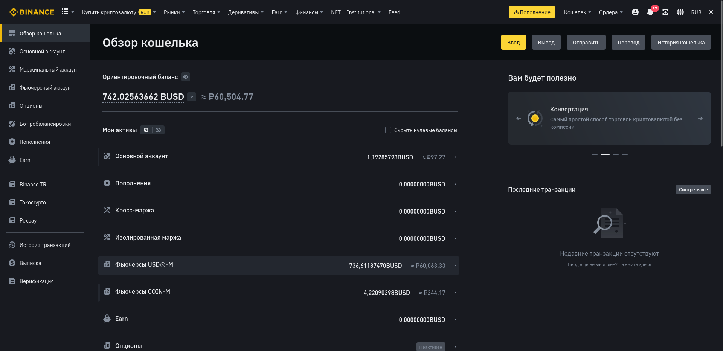Viewport: 723px width, 351px height.
Task: Follow the Нажмите здесь link
Action: (635, 264)
